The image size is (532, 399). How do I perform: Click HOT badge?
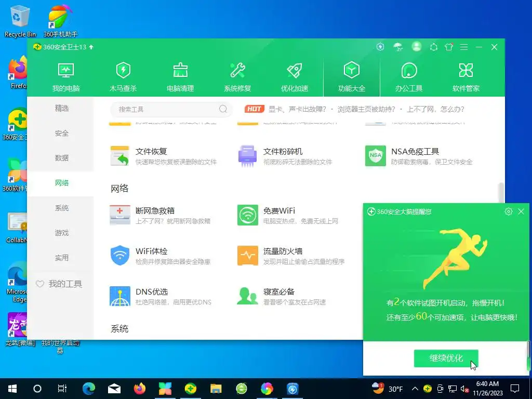254,109
